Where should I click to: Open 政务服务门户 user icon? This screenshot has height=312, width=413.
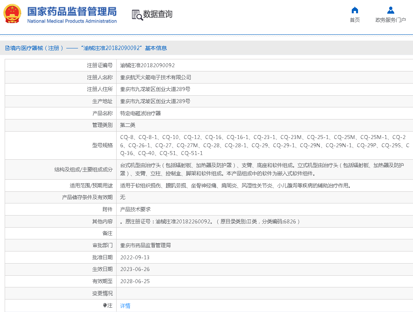(x=391, y=10)
